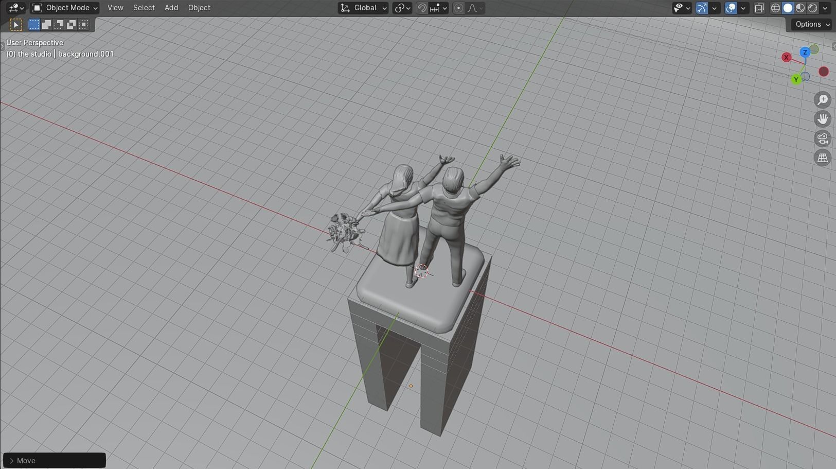Viewport: 836px width, 469px height.
Task: Open the Options dropdown
Action: pos(811,24)
